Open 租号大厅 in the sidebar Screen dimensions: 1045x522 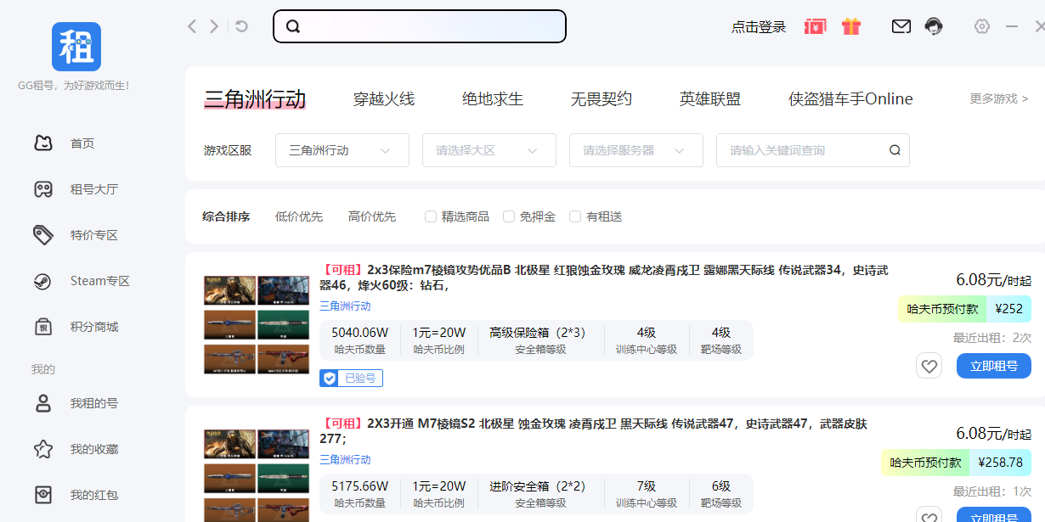tap(93, 189)
